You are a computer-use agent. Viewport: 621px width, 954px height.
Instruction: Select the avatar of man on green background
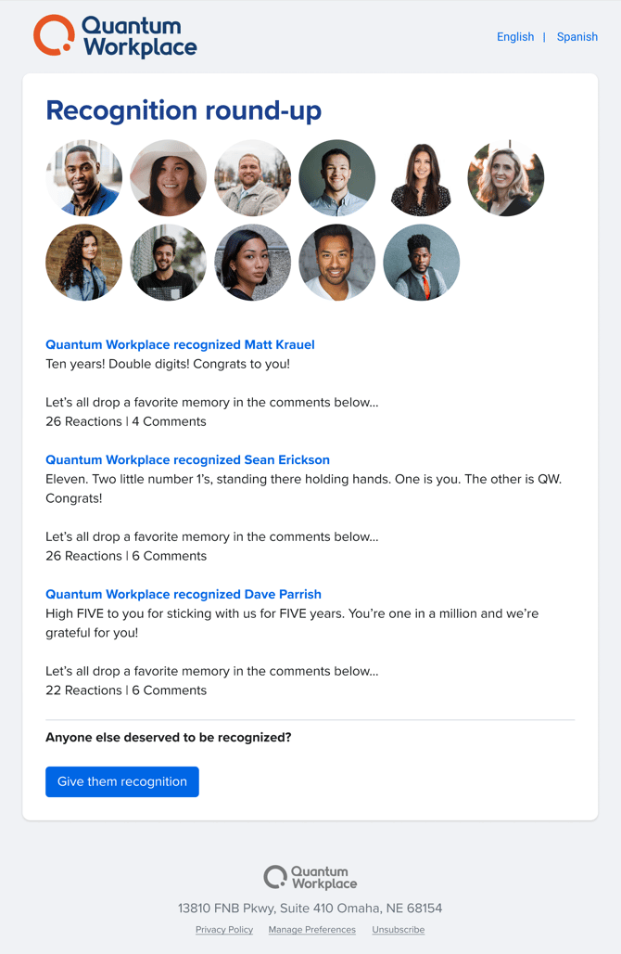click(x=337, y=177)
